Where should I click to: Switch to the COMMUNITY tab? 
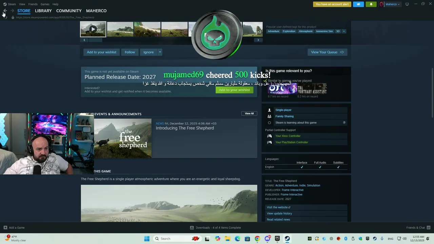[69, 11]
